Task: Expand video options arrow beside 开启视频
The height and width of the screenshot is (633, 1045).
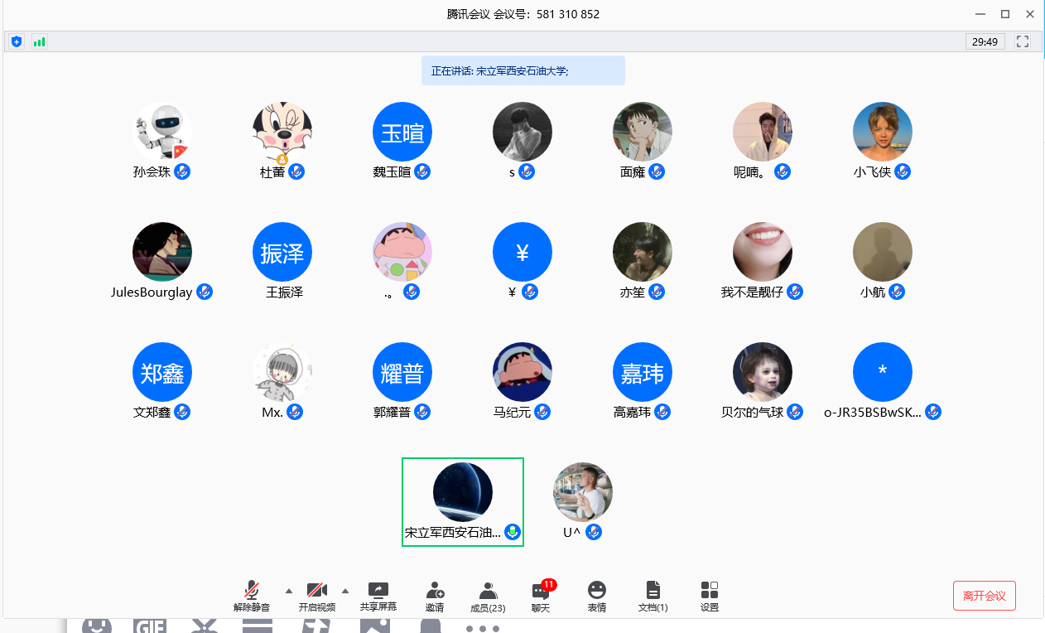Action: pyautogui.click(x=345, y=591)
